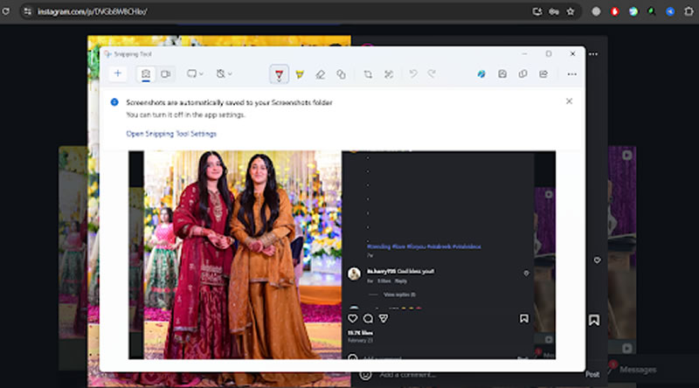Click the New snip plus button
The width and height of the screenshot is (699, 388).
[x=118, y=74]
